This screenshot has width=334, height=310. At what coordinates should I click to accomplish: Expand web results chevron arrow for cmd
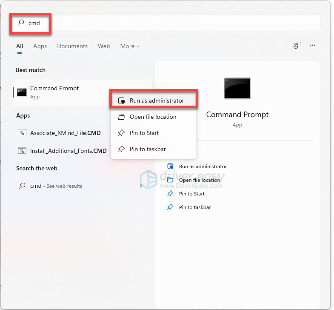click(x=141, y=186)
